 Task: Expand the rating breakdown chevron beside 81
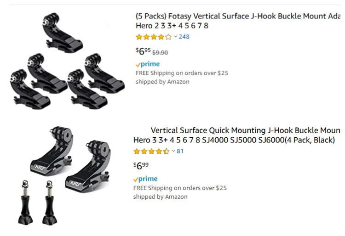pos(173,151)
